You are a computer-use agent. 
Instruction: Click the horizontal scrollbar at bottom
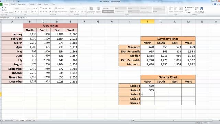pyautogui.click(x=173, y=121)
